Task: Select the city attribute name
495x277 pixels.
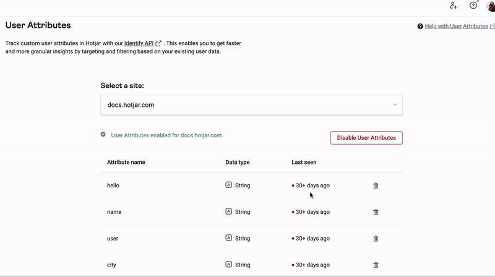Action: pyautogui.click(x=111, y=265)
